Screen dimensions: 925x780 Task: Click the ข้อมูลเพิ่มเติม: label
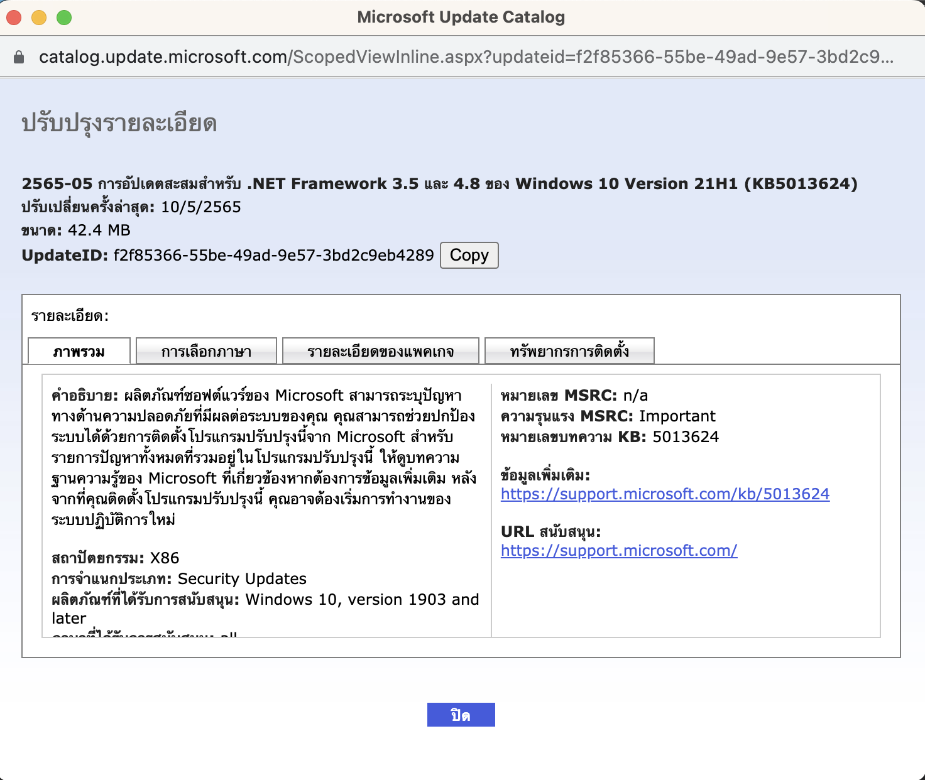(x=545, y=475)
